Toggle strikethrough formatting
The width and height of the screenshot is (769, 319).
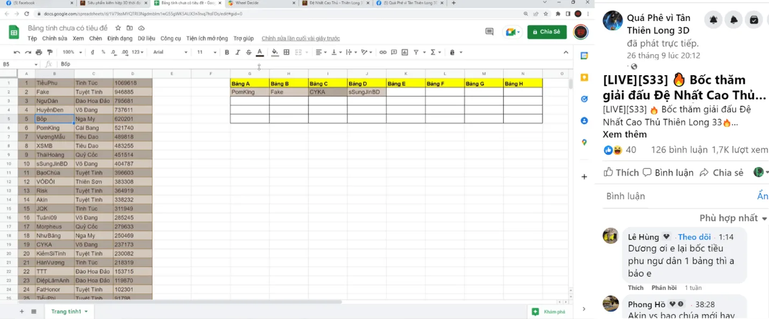(248, 52)
